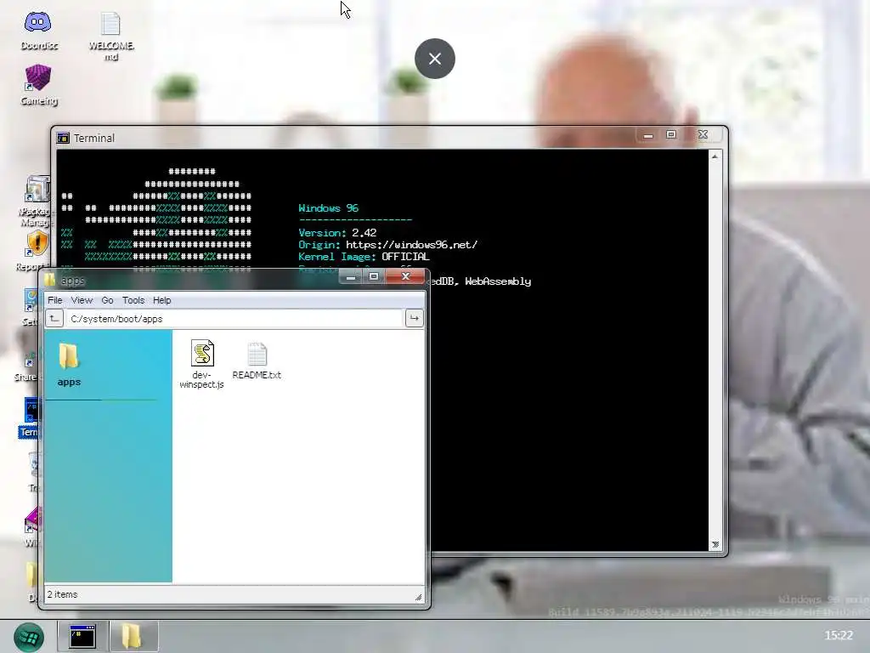Screen dimensions: 870x653
Task: Switch to apps folder via taskbar button
Action: (133, 636)
